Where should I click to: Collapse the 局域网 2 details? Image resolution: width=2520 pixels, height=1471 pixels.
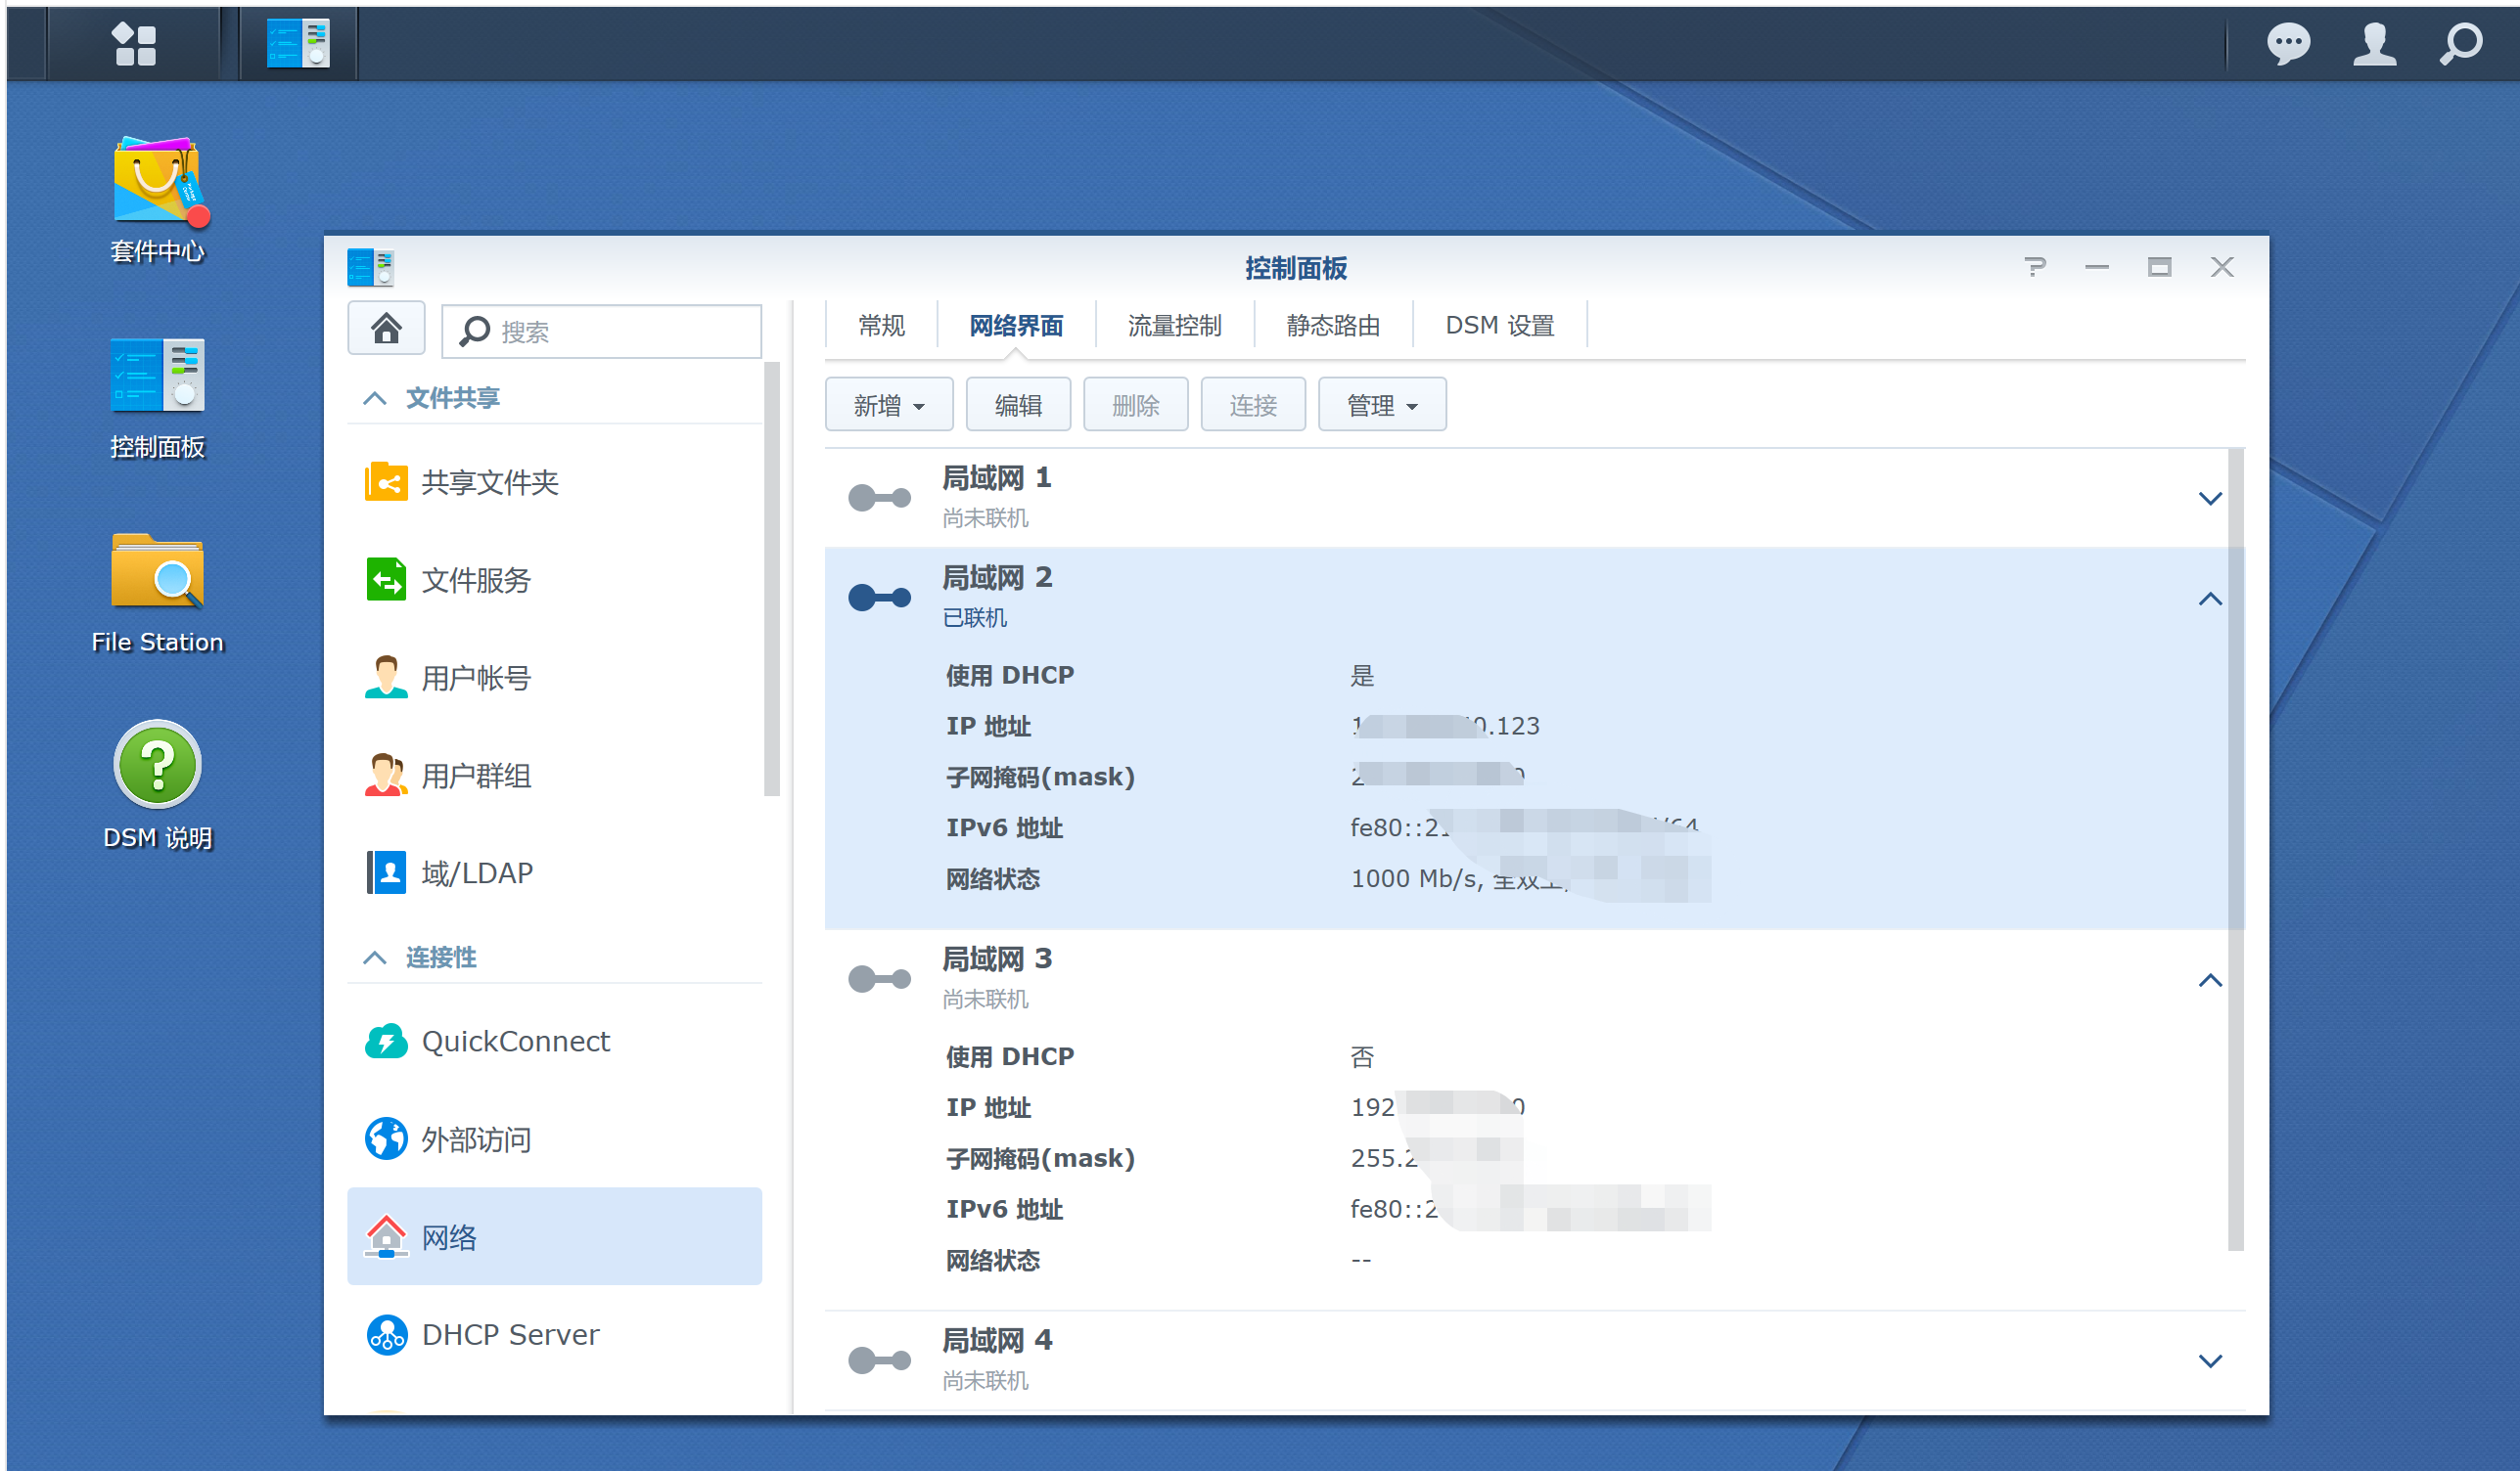(x=2209, y=599)
